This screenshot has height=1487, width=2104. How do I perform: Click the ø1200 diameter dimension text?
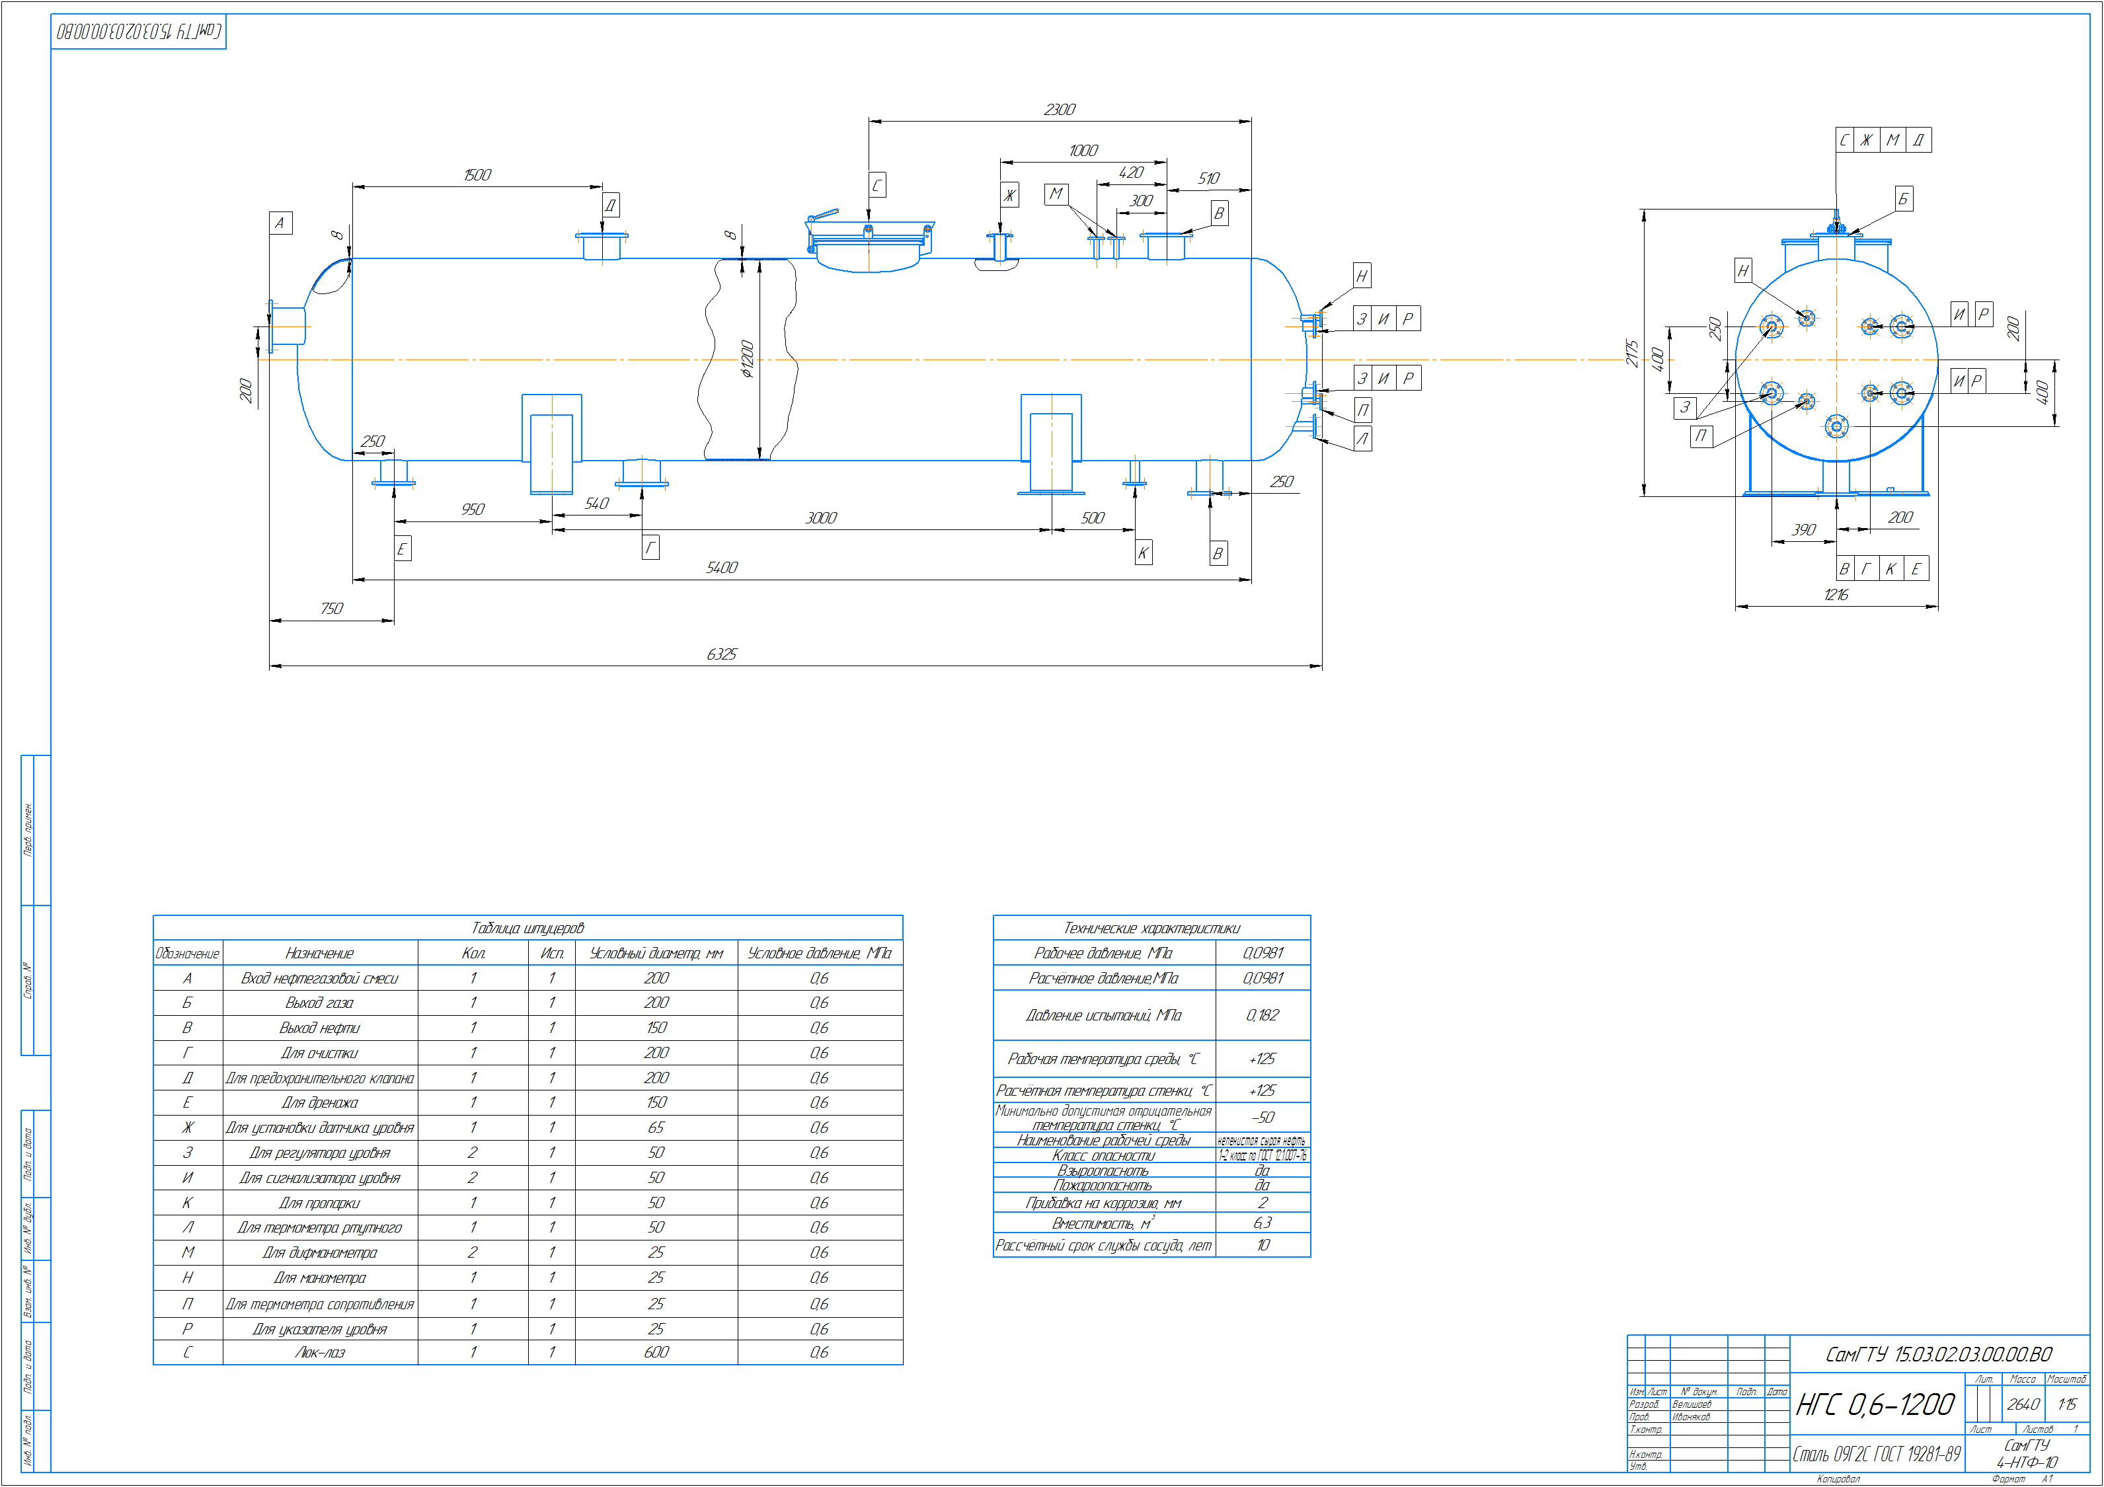[x=747, y=359]
